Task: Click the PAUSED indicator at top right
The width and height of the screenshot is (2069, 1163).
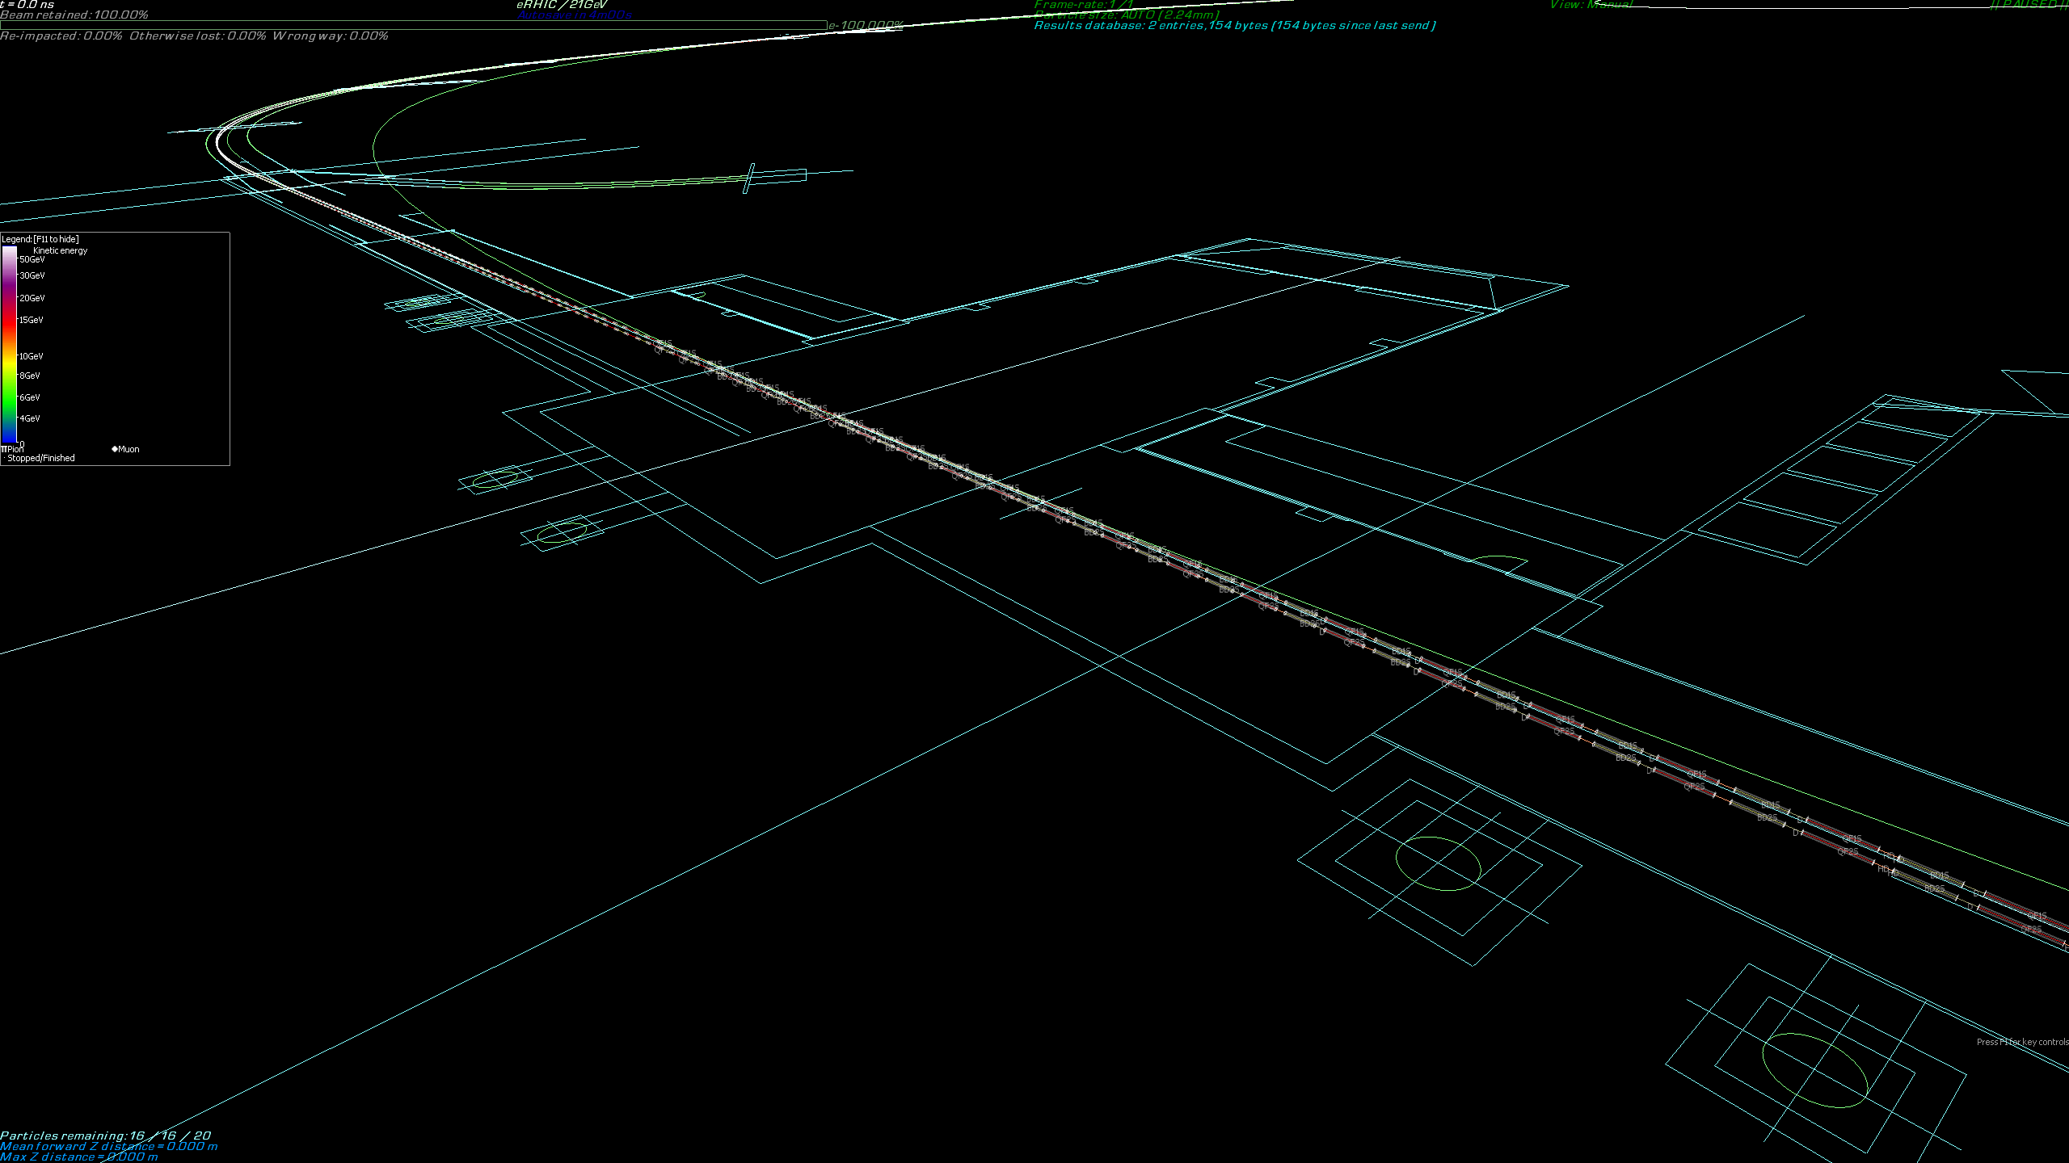Action: coord(2029,5)
